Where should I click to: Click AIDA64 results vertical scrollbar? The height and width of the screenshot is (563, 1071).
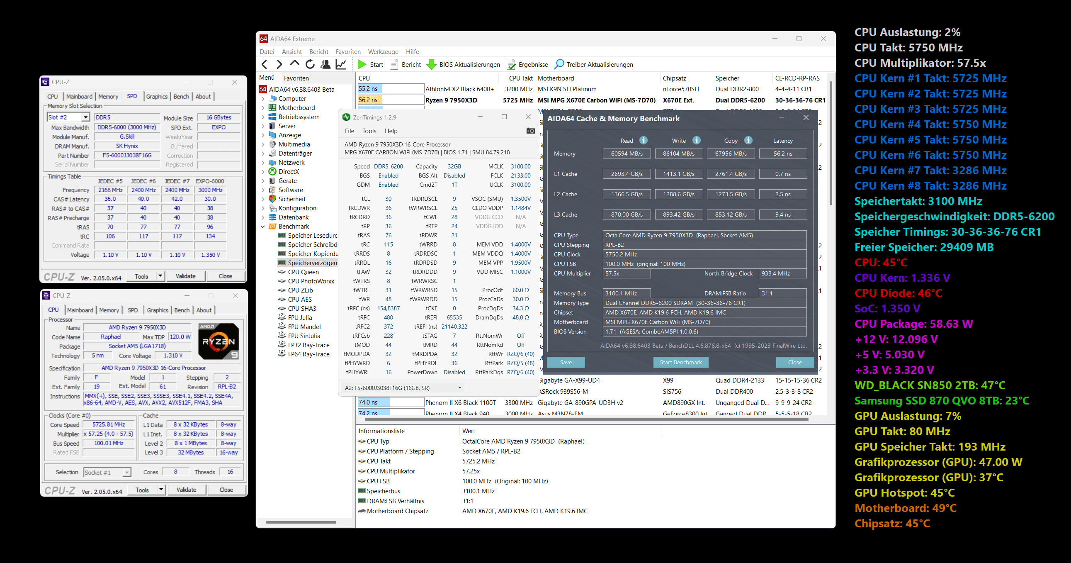[831, 144]
